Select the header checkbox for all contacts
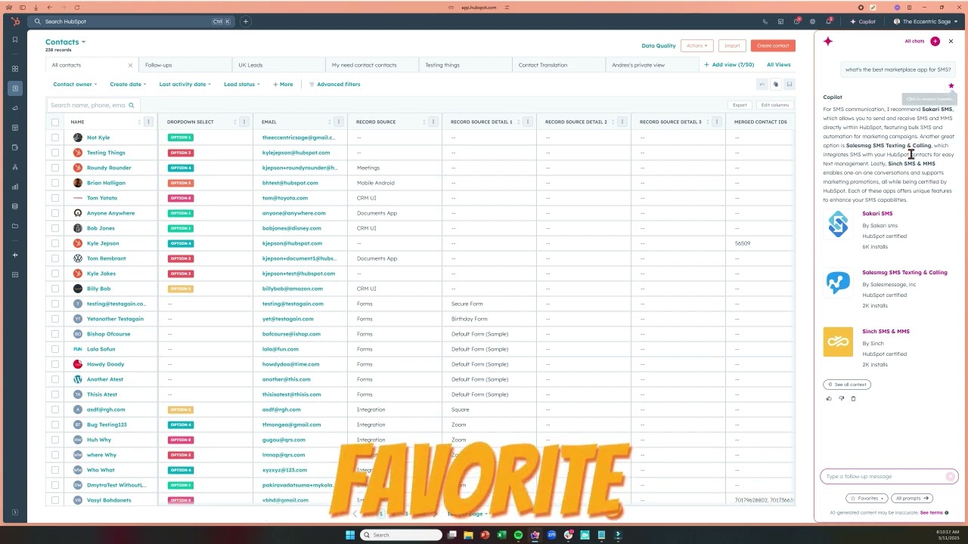Screen dimensions: 968x544 [55, 122]
